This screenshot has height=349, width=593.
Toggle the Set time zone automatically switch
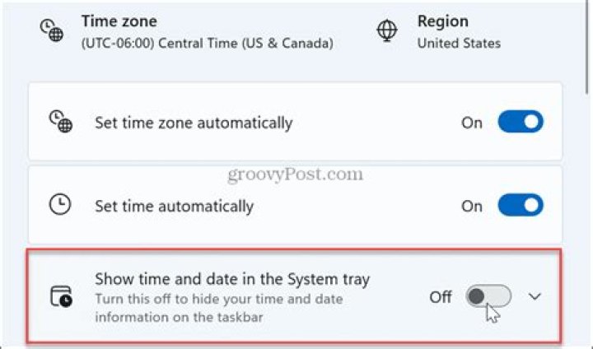(x=521, y=123)
